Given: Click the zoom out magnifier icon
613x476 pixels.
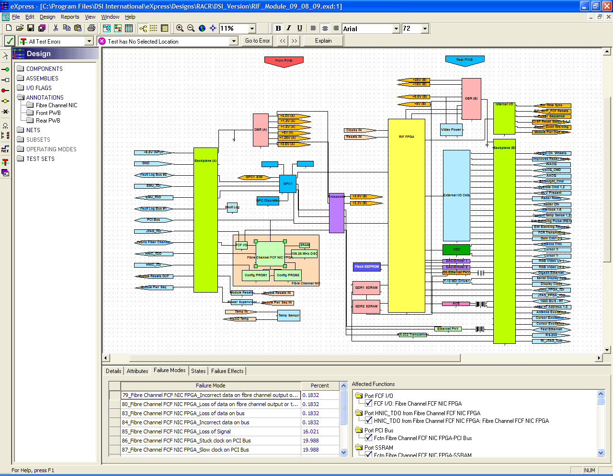Looking at the screenshot, I should [191, 29].
